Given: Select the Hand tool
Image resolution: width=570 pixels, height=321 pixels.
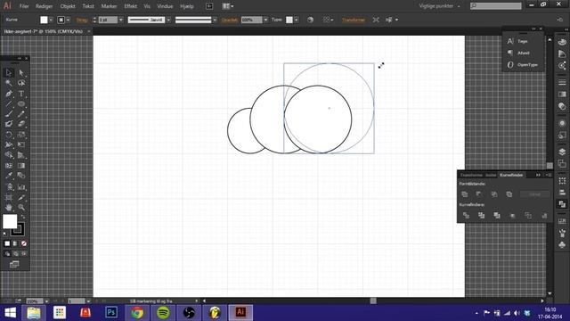Looking at the screenshot, I should pos(9,208).
